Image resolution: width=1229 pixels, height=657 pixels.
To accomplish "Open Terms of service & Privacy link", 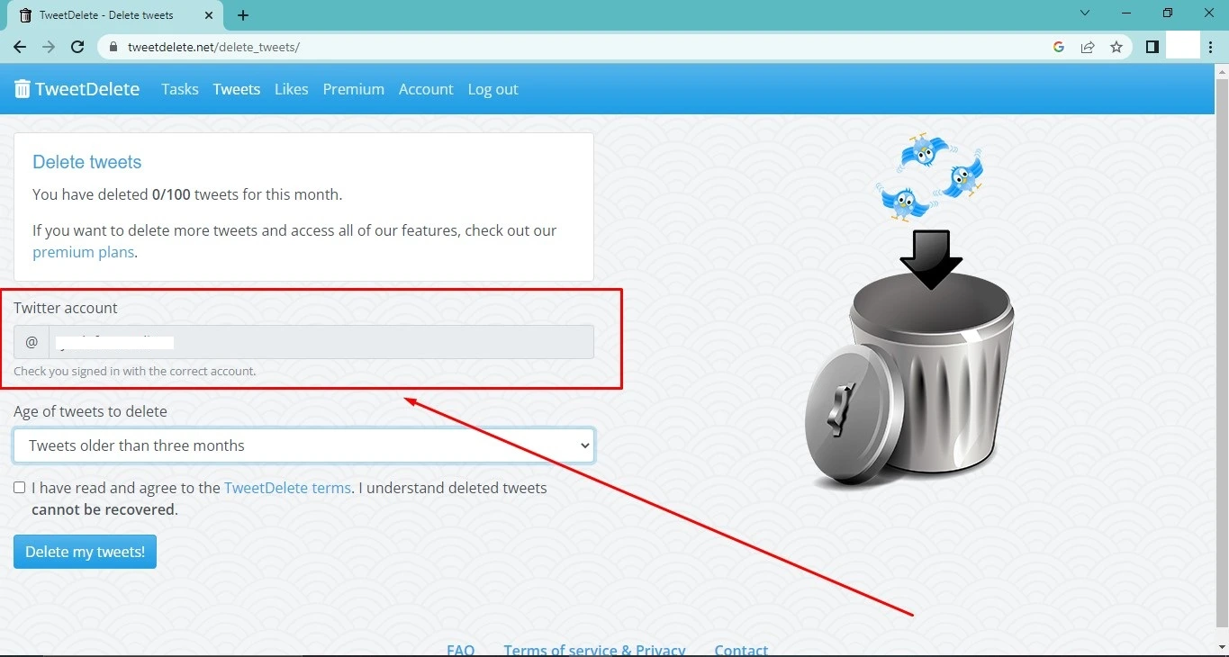I will click(x=594, y=649).
